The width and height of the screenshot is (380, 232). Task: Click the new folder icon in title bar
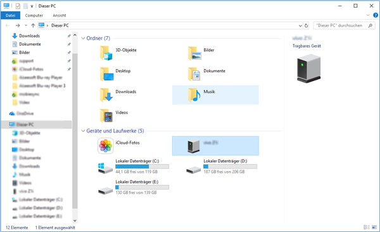pyautogui.click(x=25, y=6)
